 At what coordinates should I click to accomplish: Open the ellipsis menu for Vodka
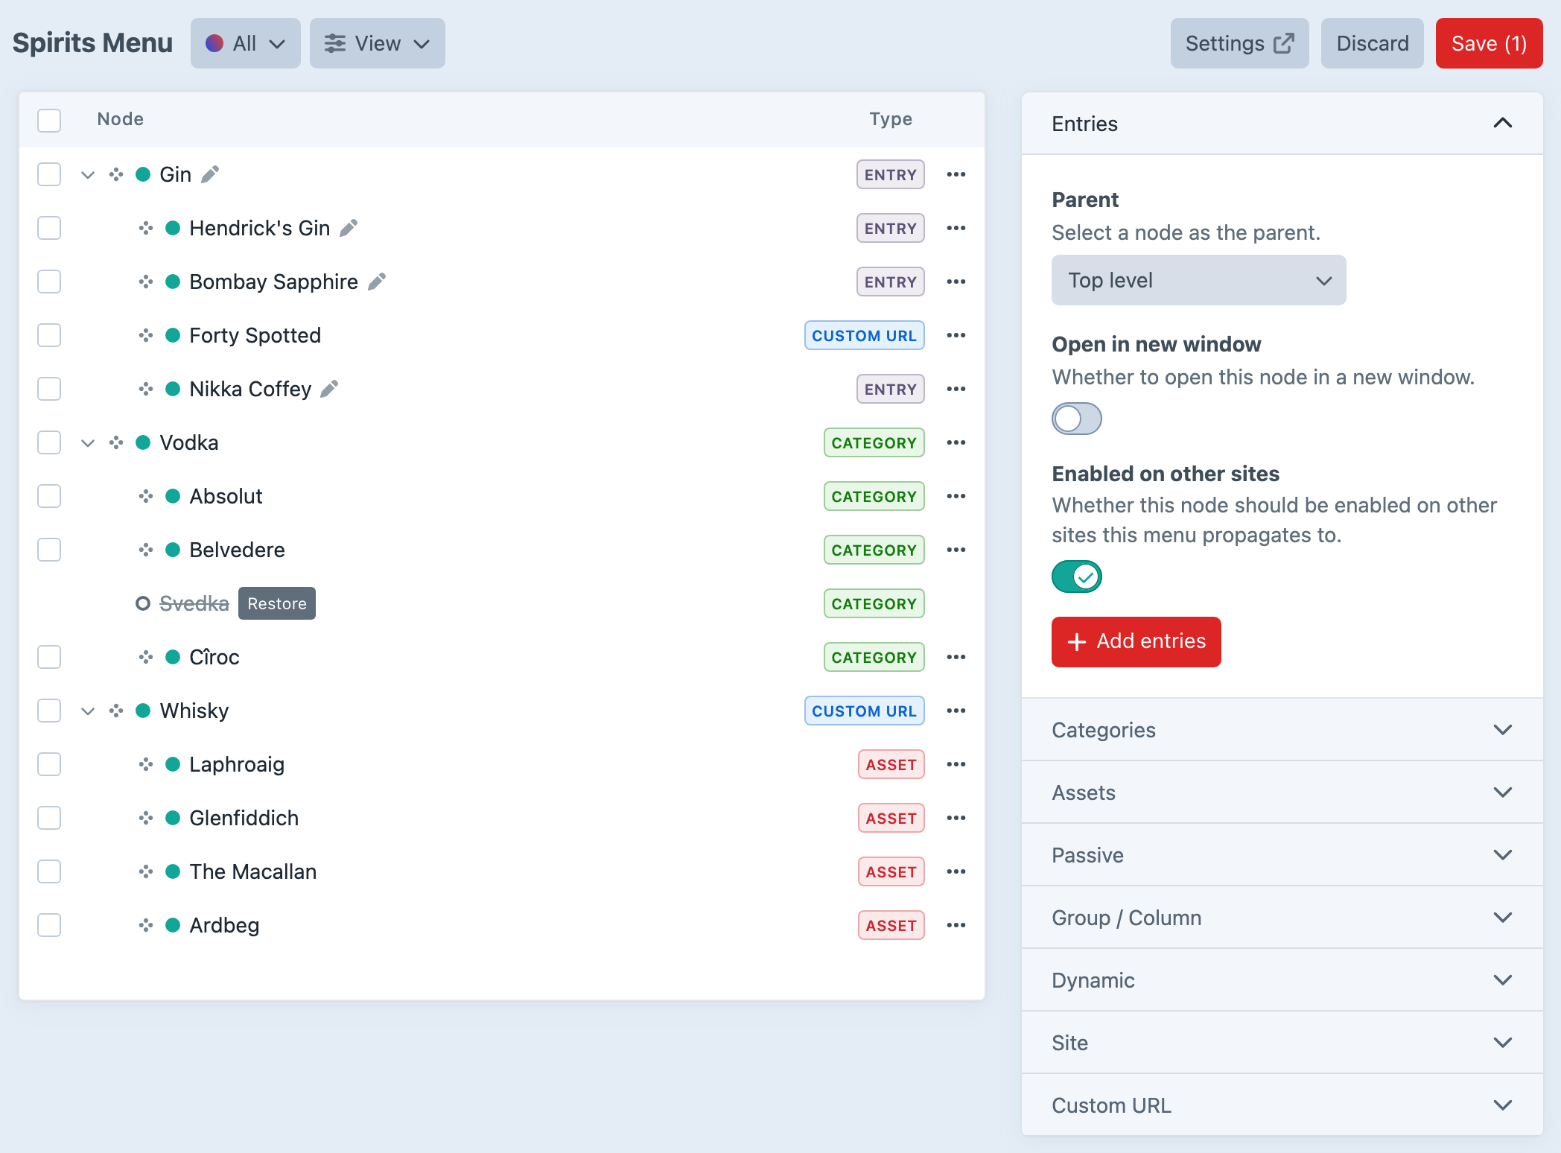pos(956,442)
